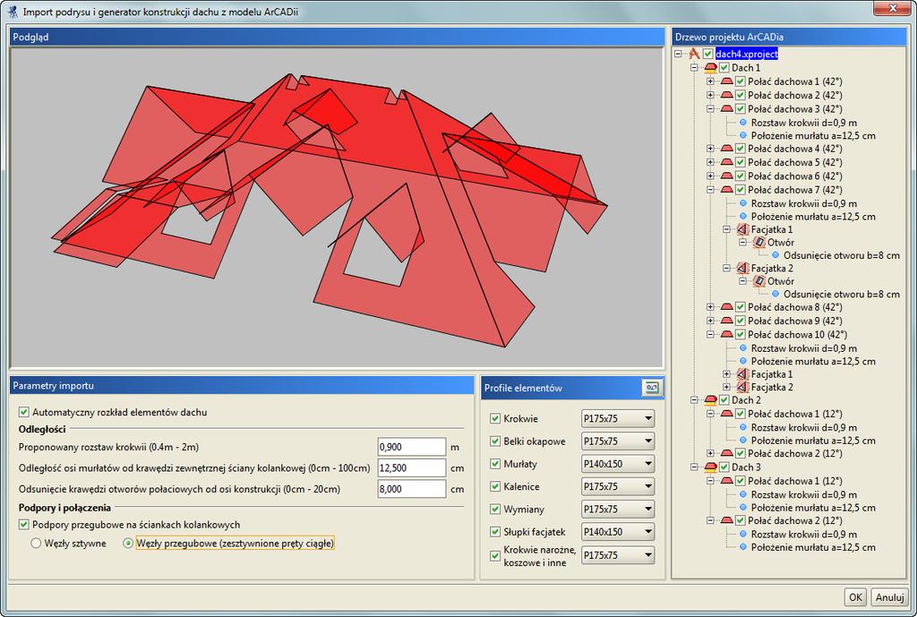
Task: Click the application icon in the title bar
Action: point(13,12)
